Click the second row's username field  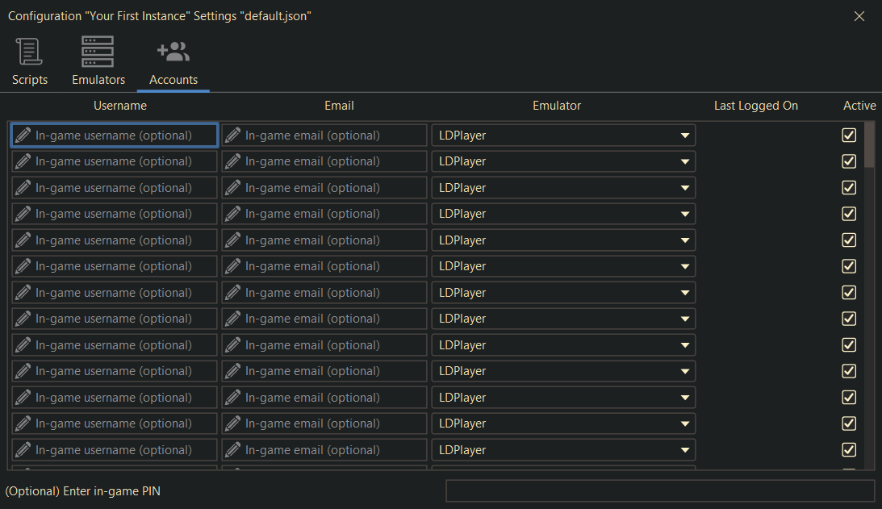[x=115, y=161]
